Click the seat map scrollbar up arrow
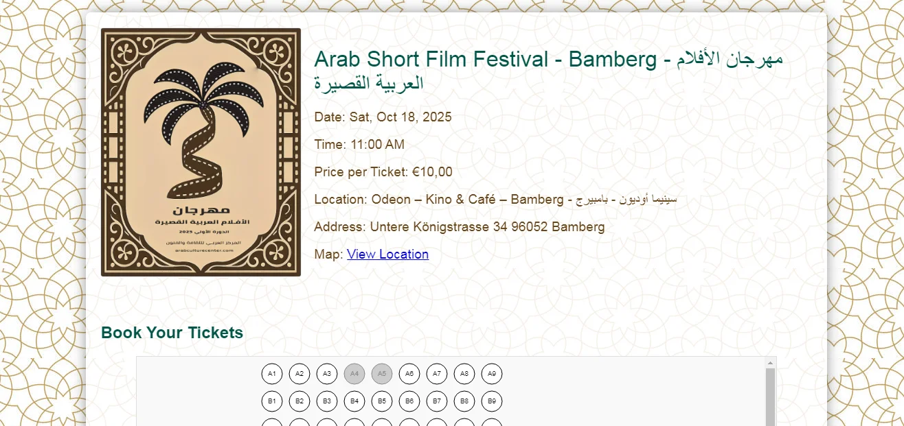Screen dimensions: 904x426 pyautogui.click(x=770, y=363)
